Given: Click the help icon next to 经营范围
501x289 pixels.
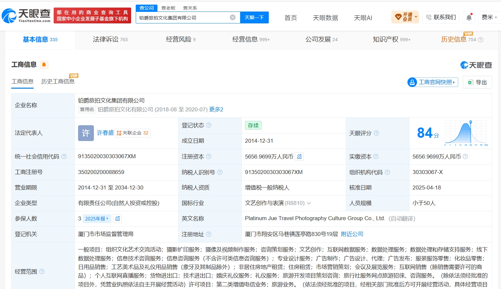Looking at the screenshot, I should pyautogui.click(x=42, y=272).
